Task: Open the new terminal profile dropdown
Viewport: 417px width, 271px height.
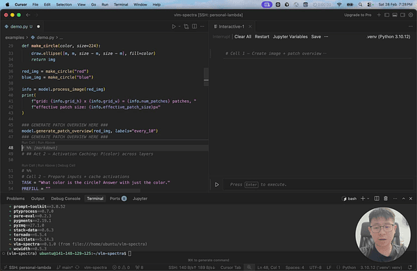Action: pyautogui.click(x=368, y=199)
